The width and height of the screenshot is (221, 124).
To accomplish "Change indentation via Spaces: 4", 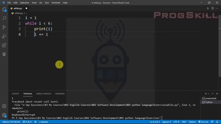I will 166,122.
